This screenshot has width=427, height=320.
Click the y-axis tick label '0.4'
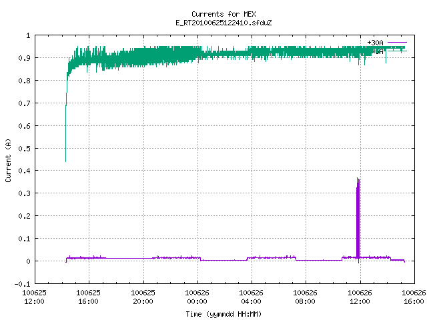pyautogui.click(x=24, y=171)
